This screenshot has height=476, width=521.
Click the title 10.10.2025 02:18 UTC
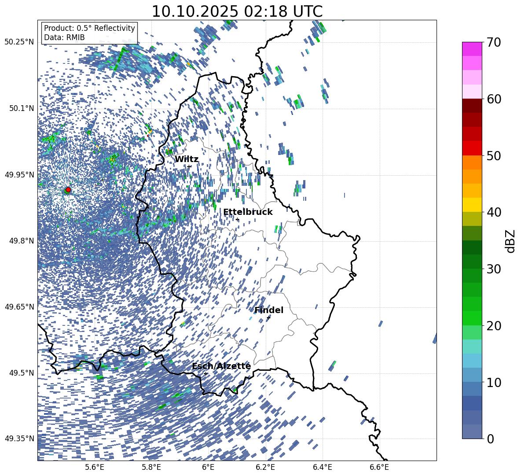tap(237, 11)
